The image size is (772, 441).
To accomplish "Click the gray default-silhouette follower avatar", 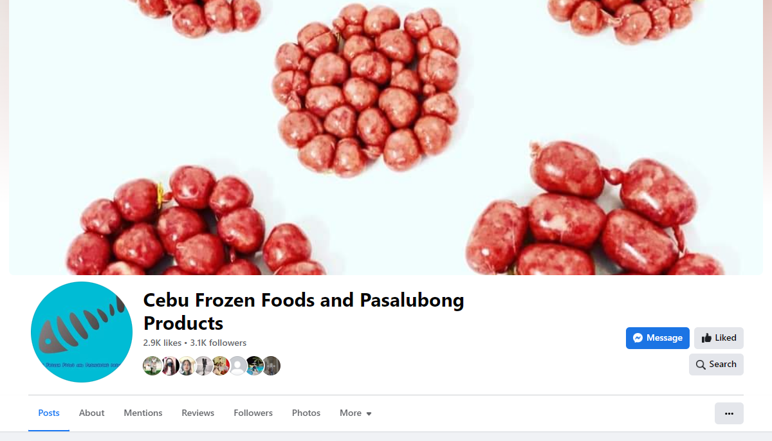I will [238, 366].
